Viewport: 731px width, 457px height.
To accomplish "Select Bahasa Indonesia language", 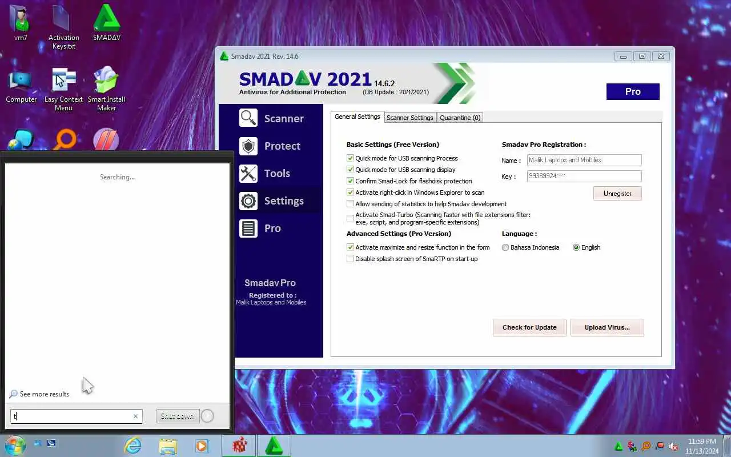I will pos(505,247).
